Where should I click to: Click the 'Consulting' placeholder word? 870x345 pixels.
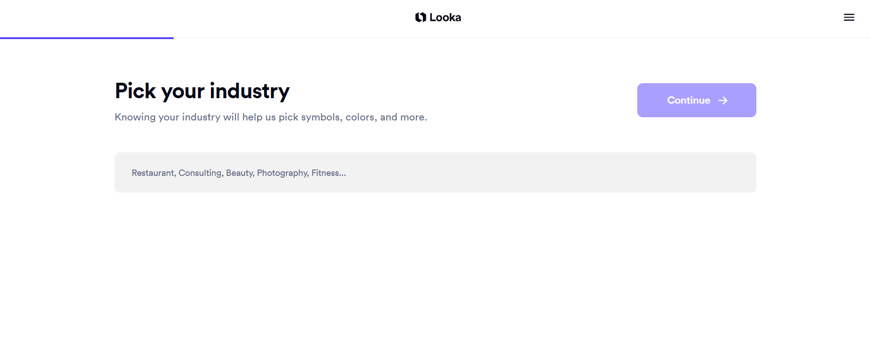pos(201,173)
